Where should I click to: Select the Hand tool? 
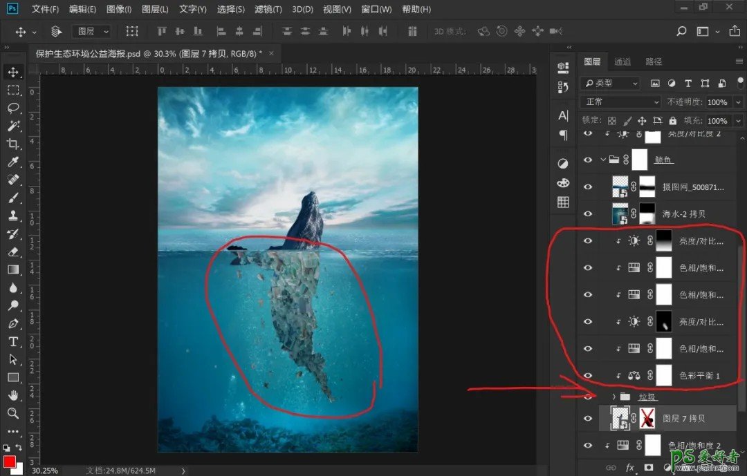click(x=13, y=395)
